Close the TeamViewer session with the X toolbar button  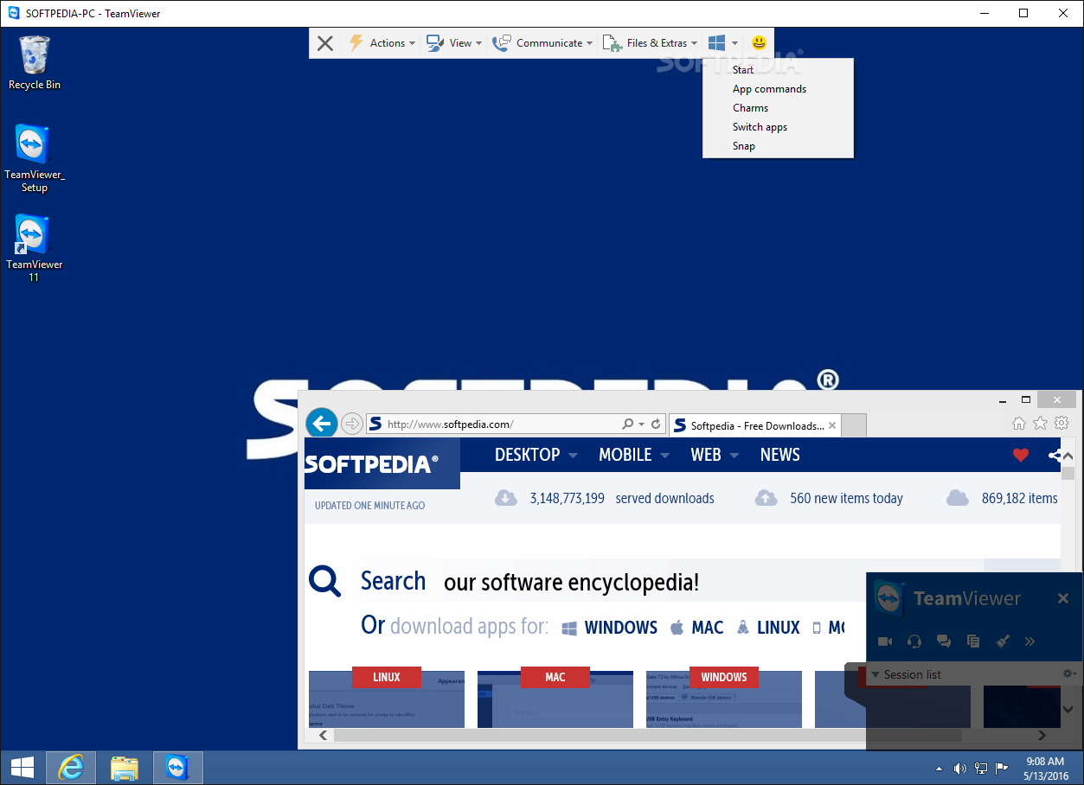click(325, 43)
